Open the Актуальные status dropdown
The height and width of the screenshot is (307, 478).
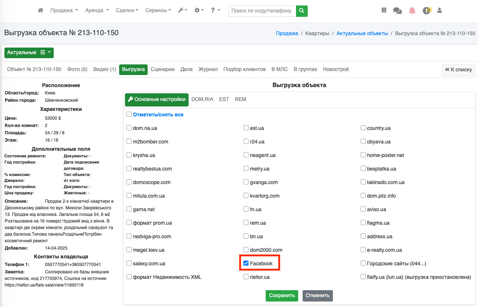pos(29,53)
